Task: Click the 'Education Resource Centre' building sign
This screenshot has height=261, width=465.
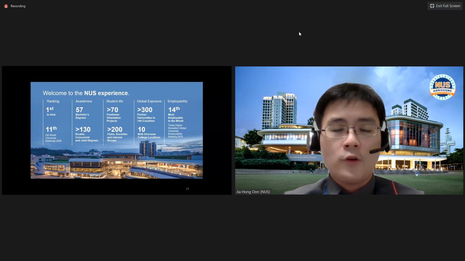Action: [302, 157]
